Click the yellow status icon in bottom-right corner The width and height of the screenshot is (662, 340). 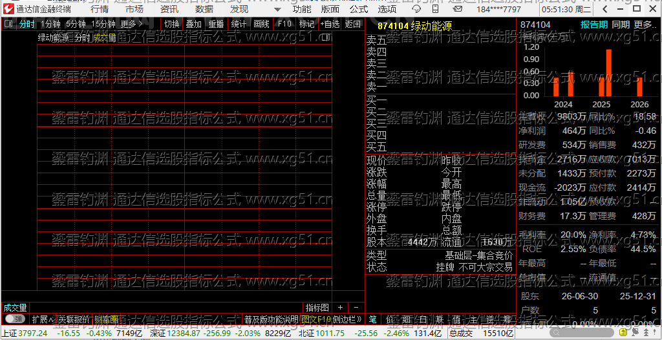(x=623, y=334)
